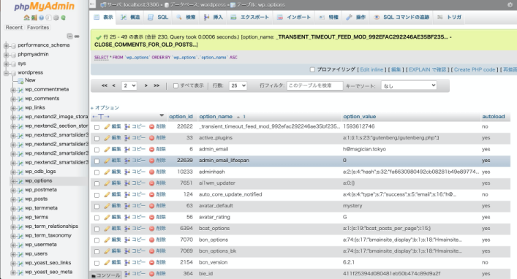Screen dimensions: 517x279
Task: Expand the wp_users table node
Action: [x=13, y=254]
